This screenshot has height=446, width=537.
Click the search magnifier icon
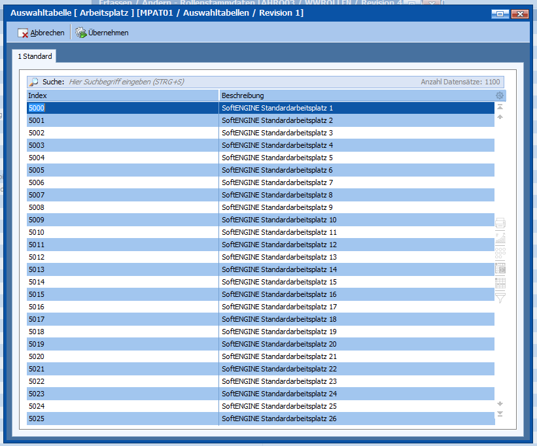33,82
